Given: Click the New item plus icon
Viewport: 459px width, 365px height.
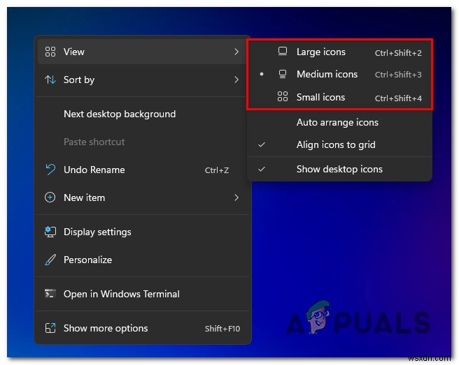Looking at the screenshot, I should (x=50, y=198).
